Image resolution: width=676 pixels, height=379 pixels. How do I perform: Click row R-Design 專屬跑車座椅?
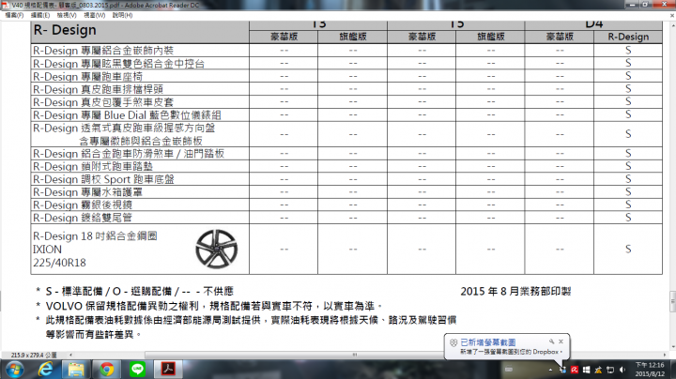[x=346, y=76]
